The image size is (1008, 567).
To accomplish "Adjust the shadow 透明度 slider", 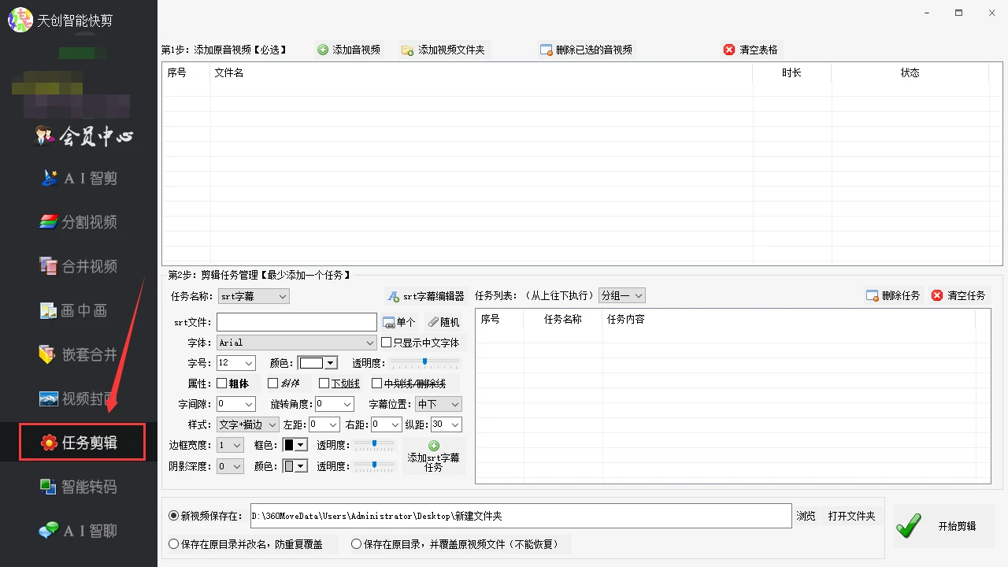I will [x=374, y=466].
